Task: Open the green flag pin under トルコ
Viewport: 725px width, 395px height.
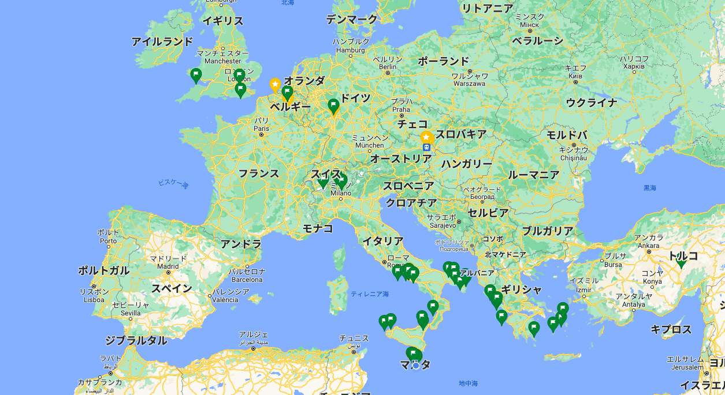Action: pos(682,261)
